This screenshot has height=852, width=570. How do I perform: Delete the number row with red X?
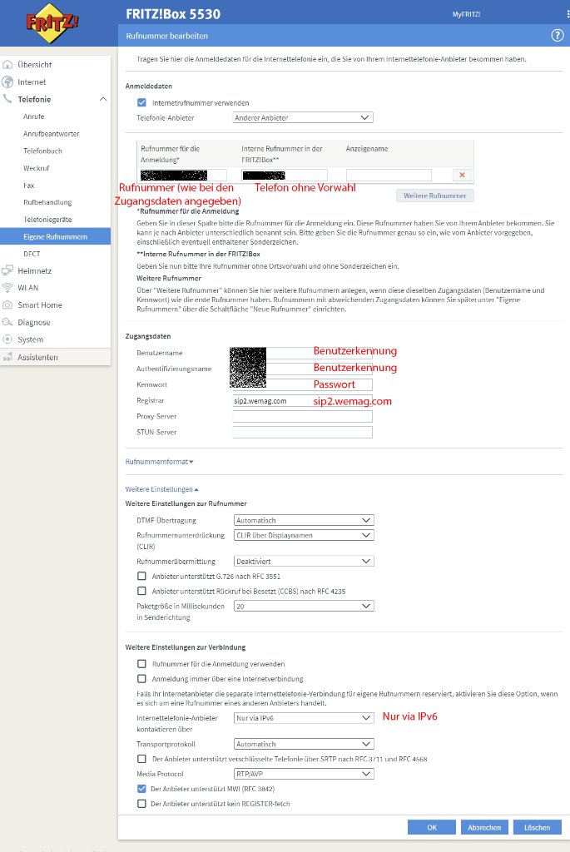point(462,175)
